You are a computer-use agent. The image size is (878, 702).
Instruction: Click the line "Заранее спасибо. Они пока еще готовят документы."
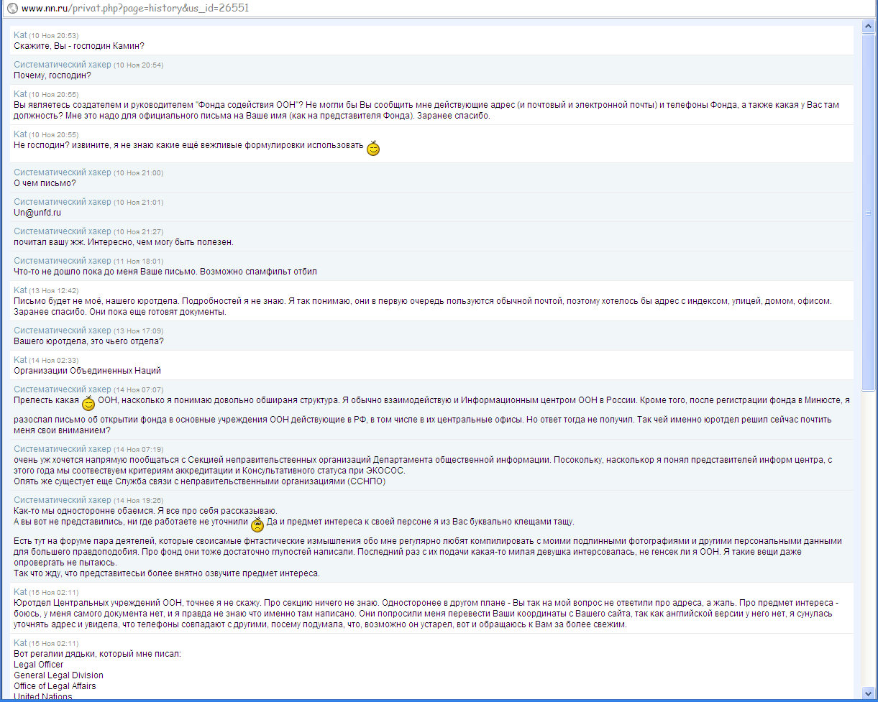click(120, 312)
